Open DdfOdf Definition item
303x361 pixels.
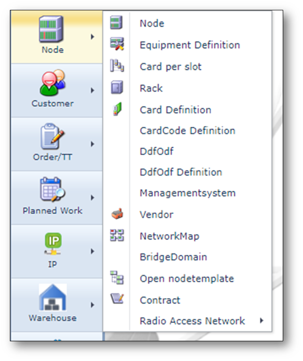(180, 172)
